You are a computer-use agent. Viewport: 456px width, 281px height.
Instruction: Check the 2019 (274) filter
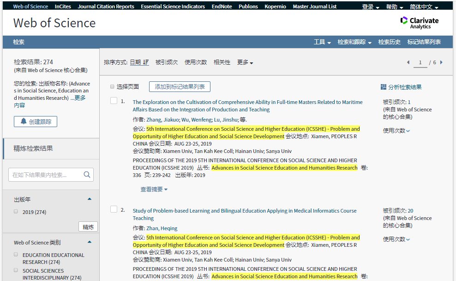(x=16, y=211)
